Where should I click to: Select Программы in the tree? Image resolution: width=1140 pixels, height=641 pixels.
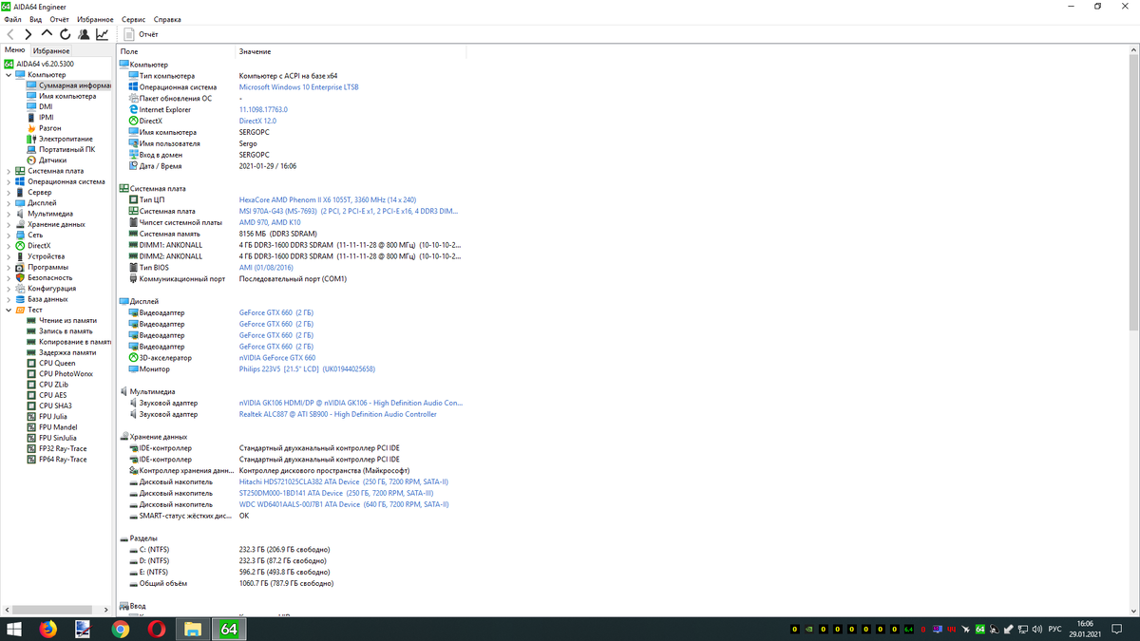coord(47,267)
